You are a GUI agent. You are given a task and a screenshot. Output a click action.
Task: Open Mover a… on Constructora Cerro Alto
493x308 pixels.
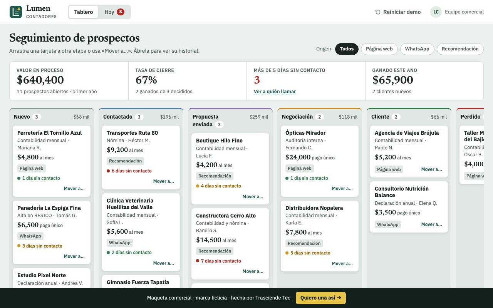pos(253,271)
